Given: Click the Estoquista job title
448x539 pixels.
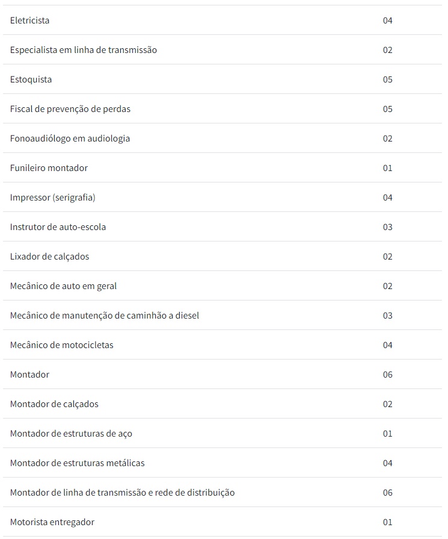Looking at the screenshot, I should tap(31, 79).
